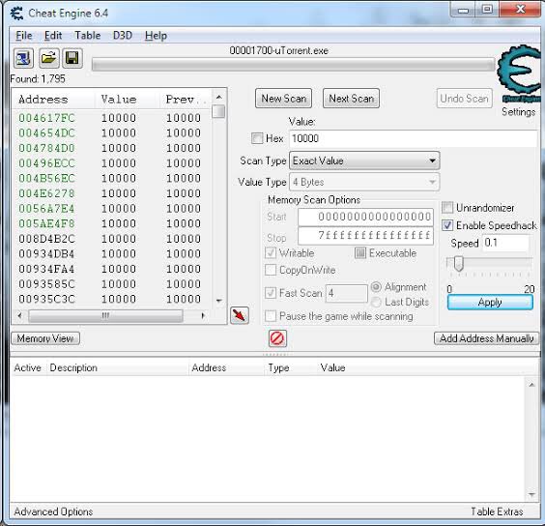Click red arrow to add selected addresses
This screenshot has height=526, width=545.
click(x=240, y=315)
